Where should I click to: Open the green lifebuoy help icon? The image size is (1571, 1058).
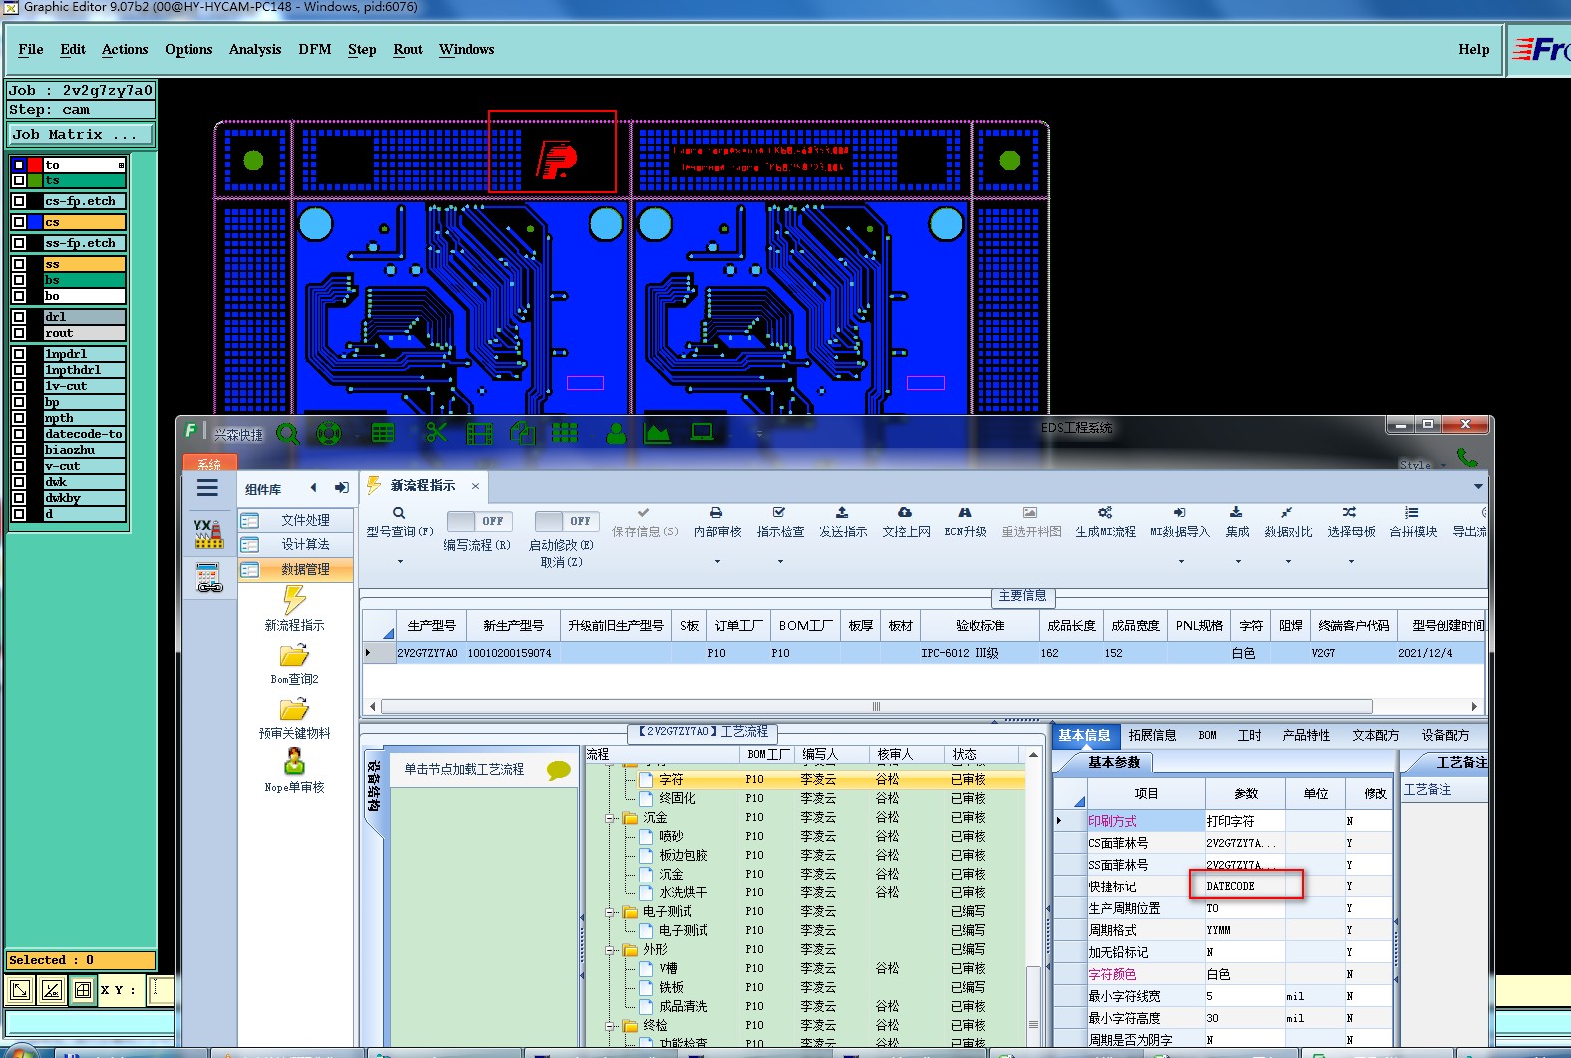[x=329, y=434]
